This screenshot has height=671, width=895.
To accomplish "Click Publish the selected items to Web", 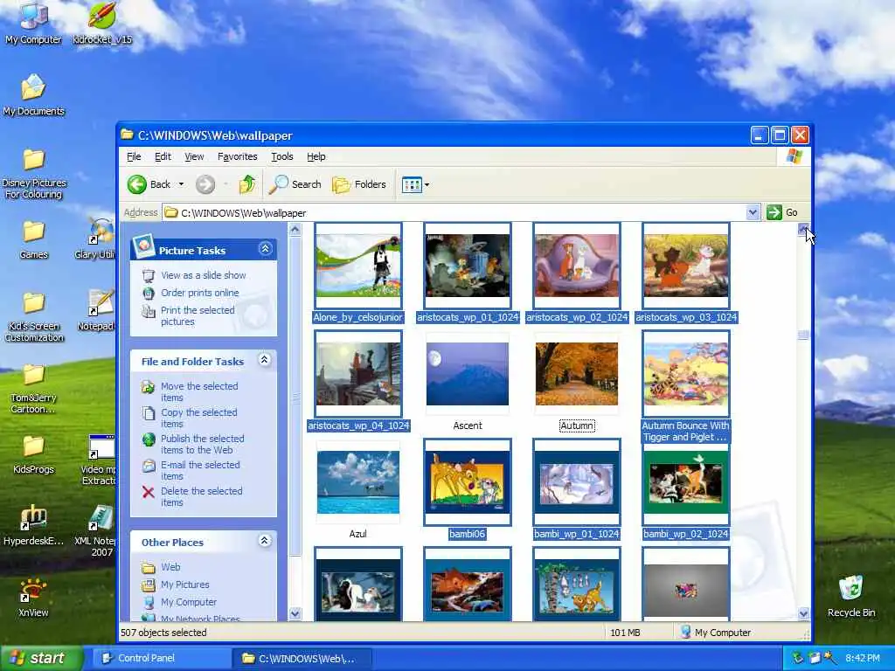I will (x=202, y=444).
